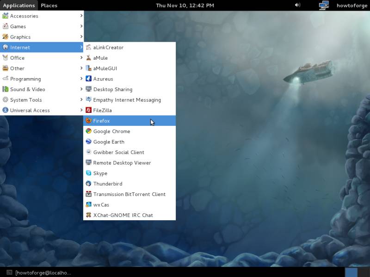This screenshot has width=370, height=277.
Task: Click the XChat-GNOME IRC Chat icon
Action: 88,215
